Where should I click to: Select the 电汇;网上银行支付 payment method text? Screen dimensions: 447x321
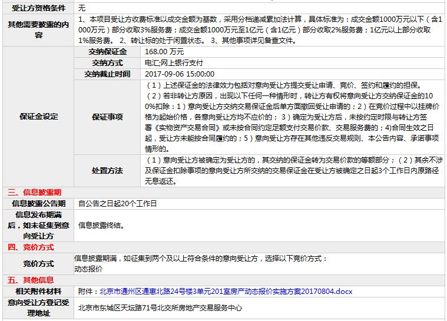(x=174, y=63)
